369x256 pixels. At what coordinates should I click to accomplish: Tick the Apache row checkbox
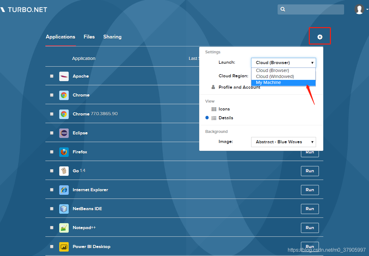[x=52, y=76]
